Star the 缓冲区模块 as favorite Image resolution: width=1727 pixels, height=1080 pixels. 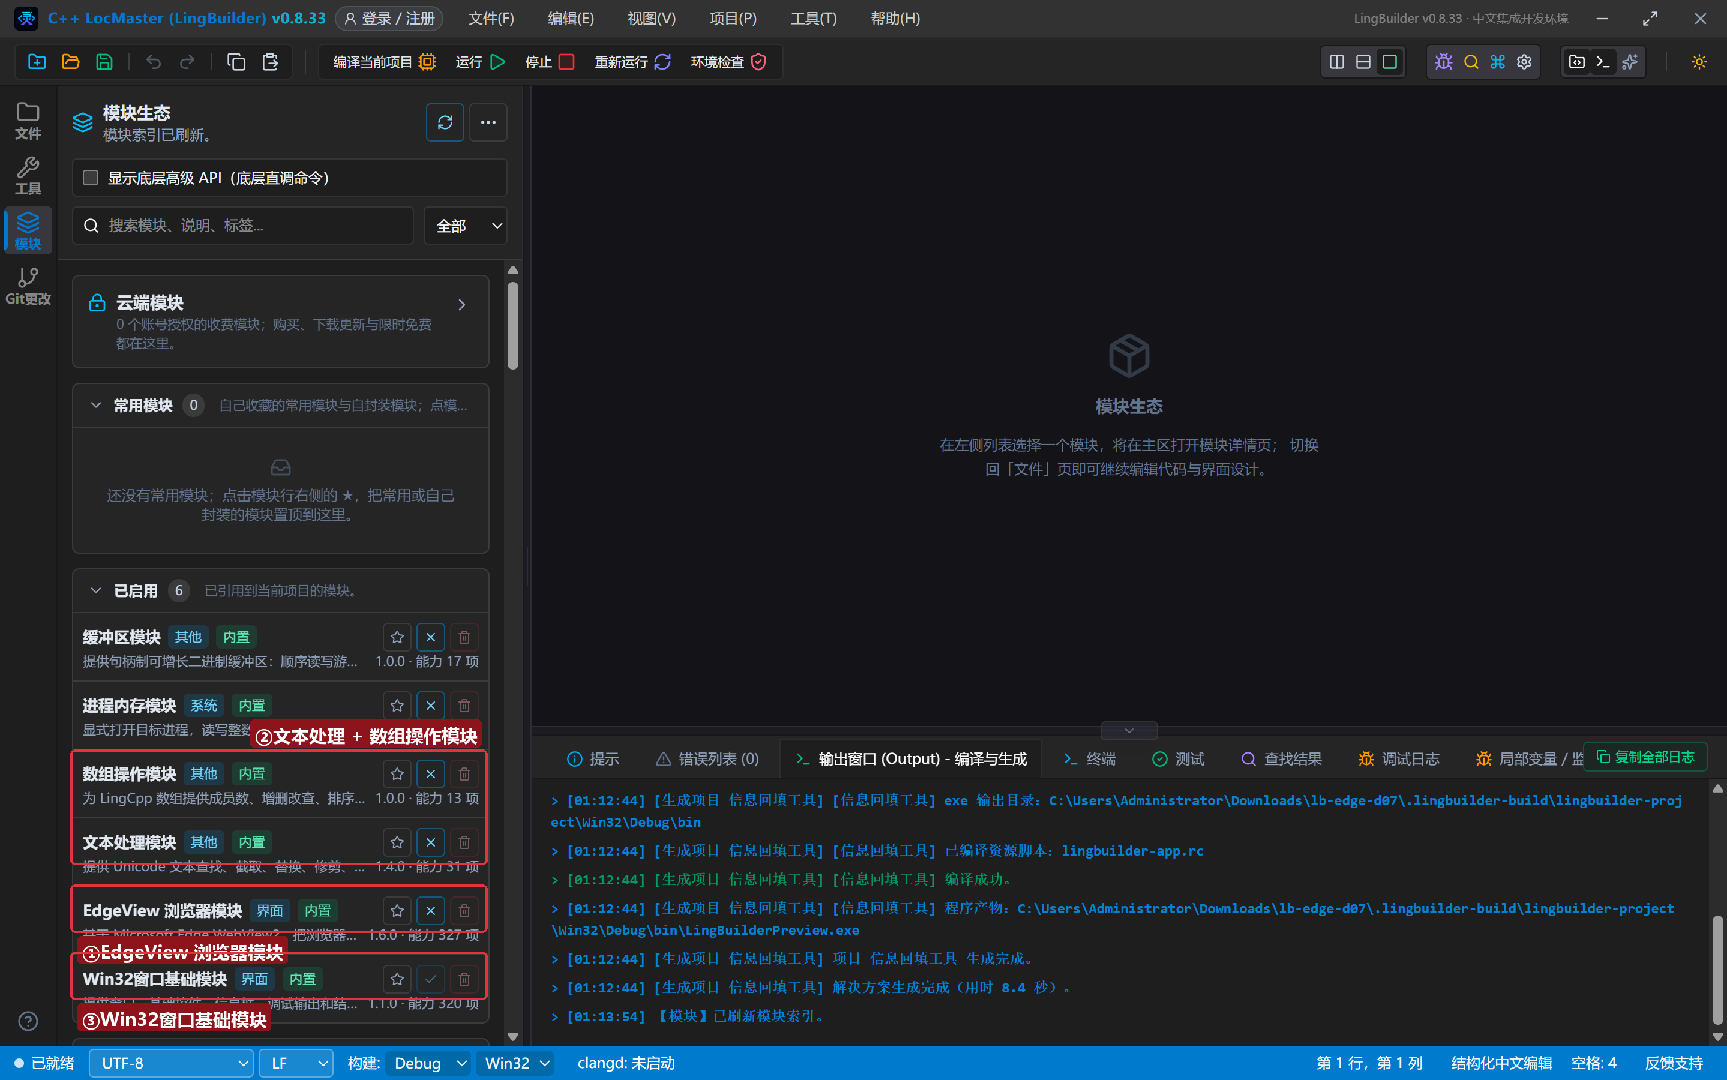tap(397, 637)
